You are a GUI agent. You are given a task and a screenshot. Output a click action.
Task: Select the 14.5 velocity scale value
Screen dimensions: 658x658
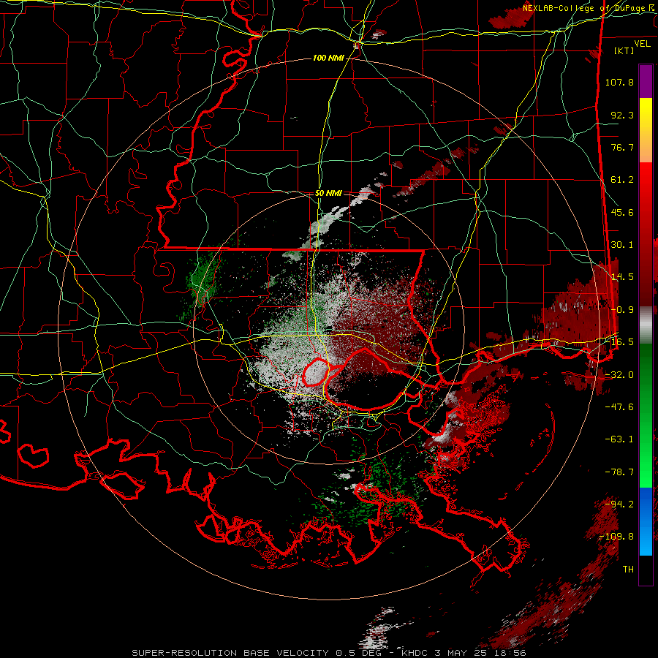click(622, 277)
